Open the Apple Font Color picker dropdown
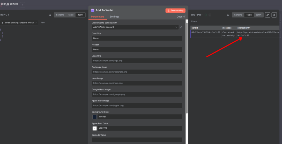Screen dimensions: 282x144 (x=95, y=129)
